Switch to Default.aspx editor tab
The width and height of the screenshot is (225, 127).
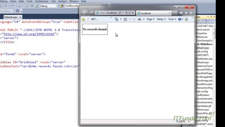tap(11, 17)
